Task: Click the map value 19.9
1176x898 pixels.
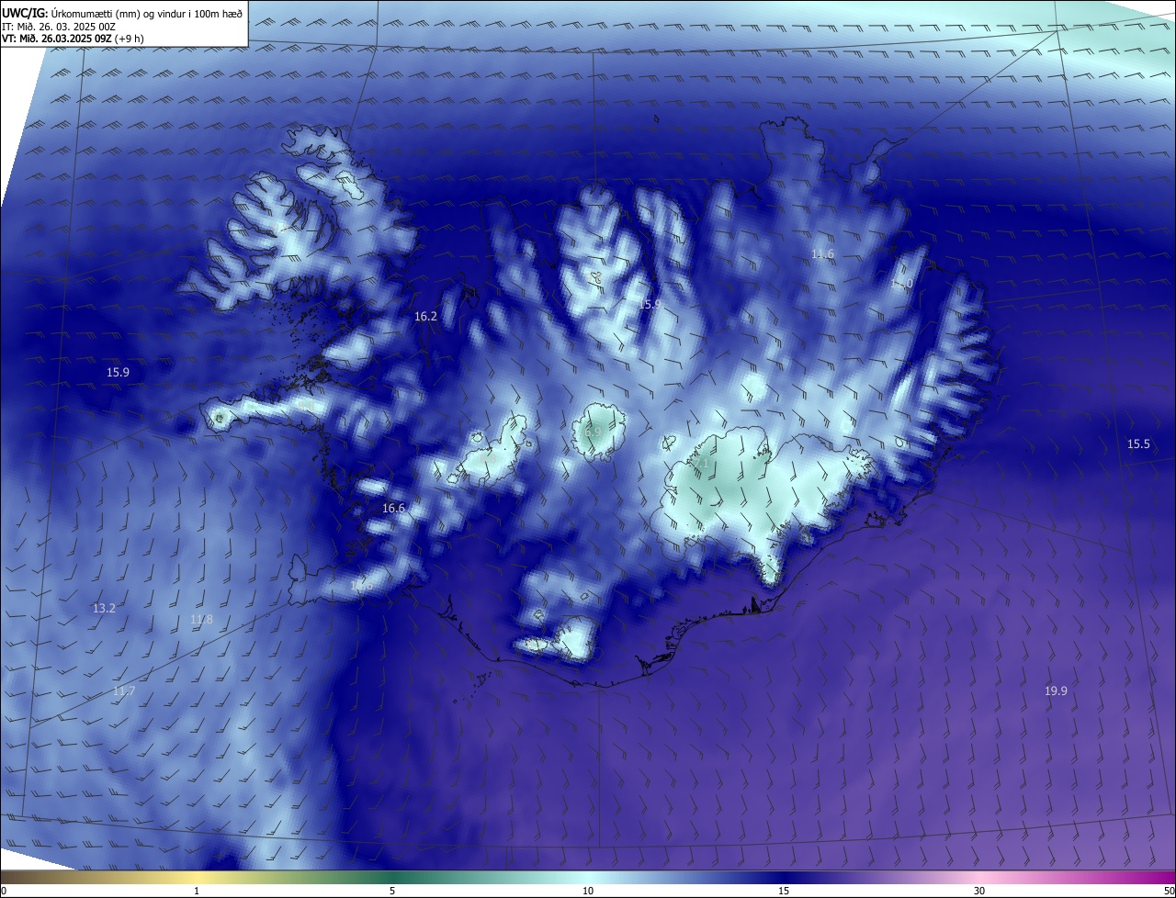Action: (x=1056, y=690)
